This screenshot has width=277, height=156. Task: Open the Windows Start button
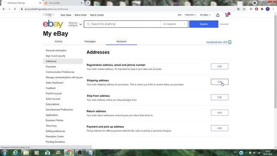(x=4, y=153)
